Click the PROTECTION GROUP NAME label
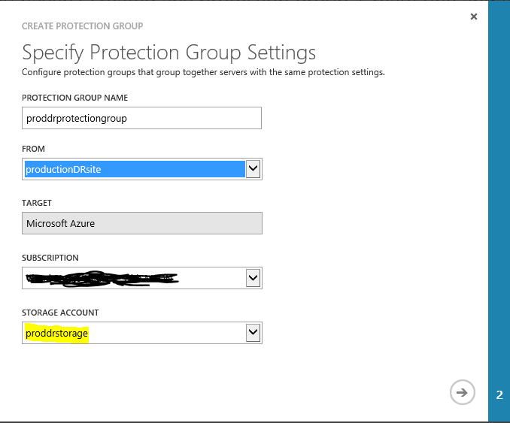 (74, 98)
